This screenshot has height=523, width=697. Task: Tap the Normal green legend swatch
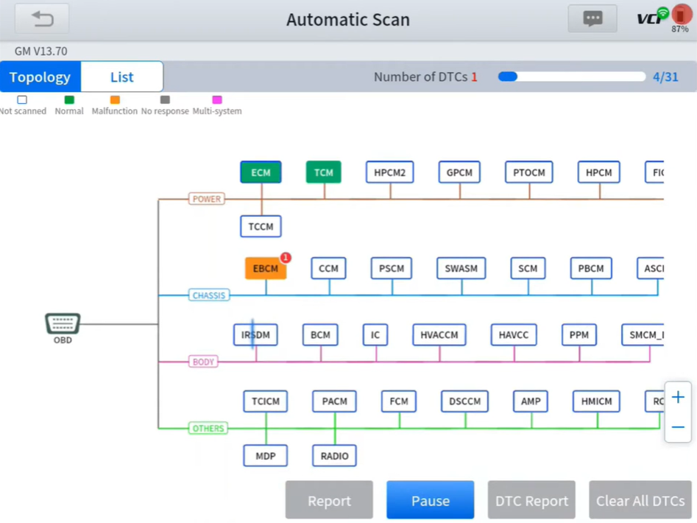tap(69, 99)
